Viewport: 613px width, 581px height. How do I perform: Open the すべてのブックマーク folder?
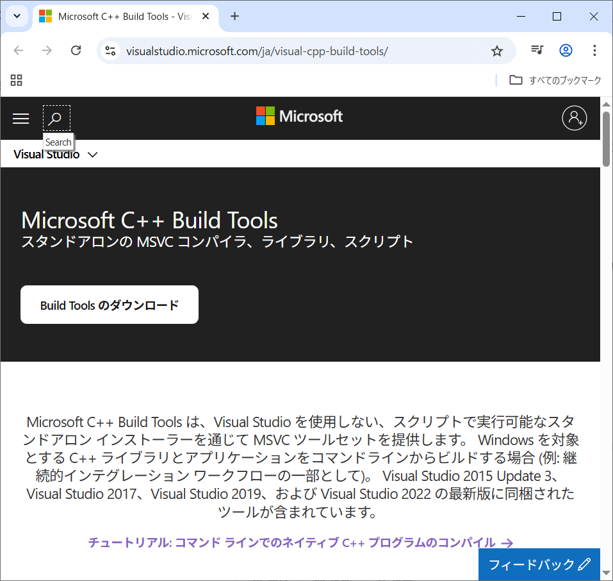(x=555, y=80)
